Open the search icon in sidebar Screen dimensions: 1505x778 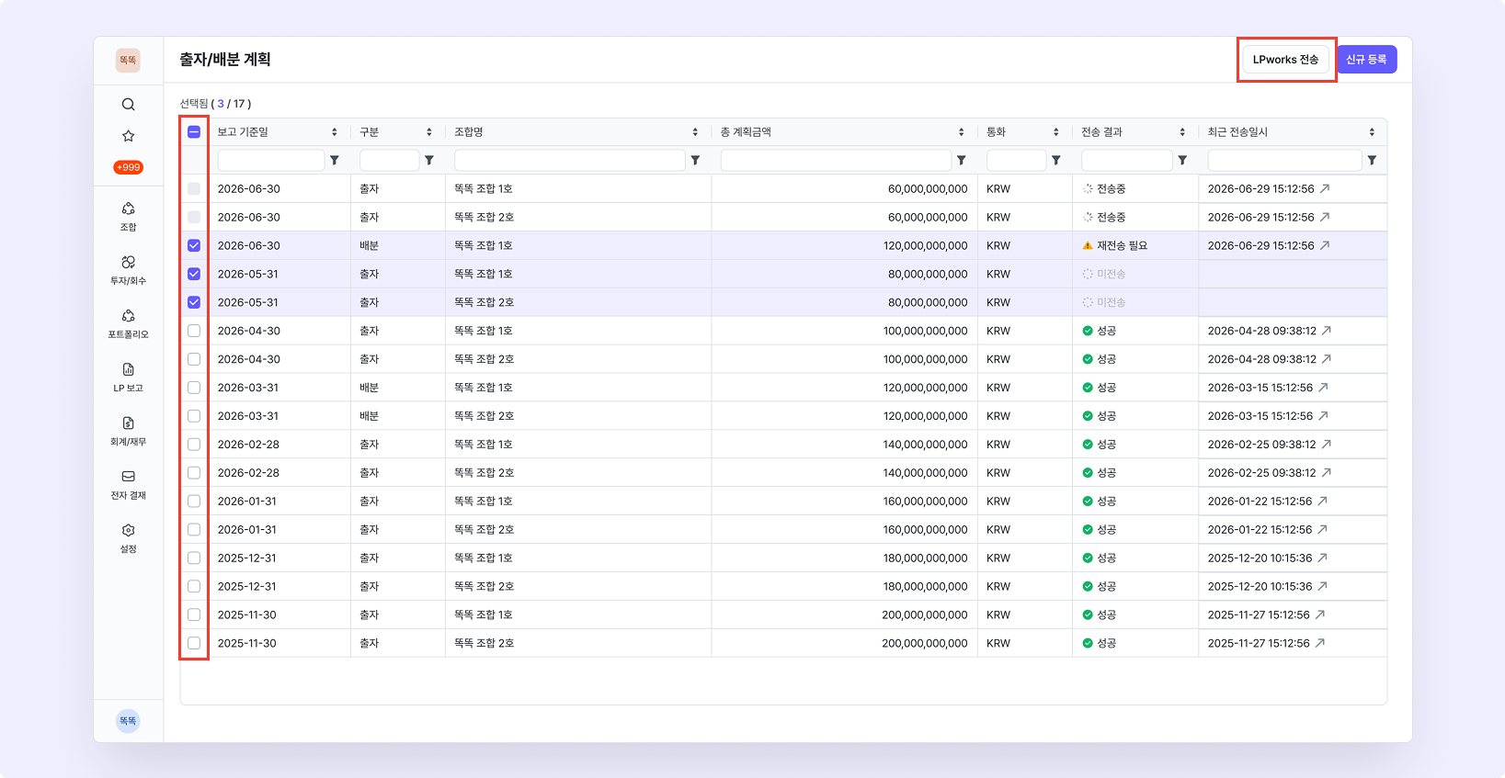[128, 105]
